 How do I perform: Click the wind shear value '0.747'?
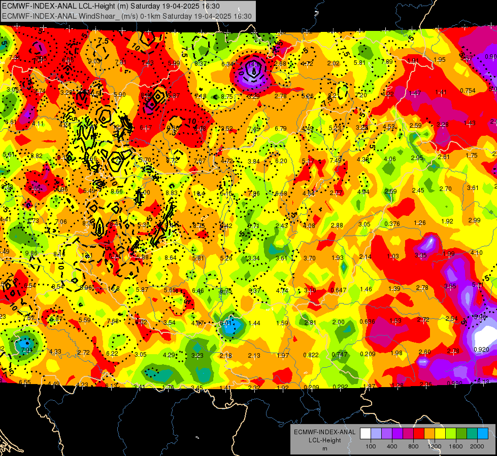tap(340, 355)
